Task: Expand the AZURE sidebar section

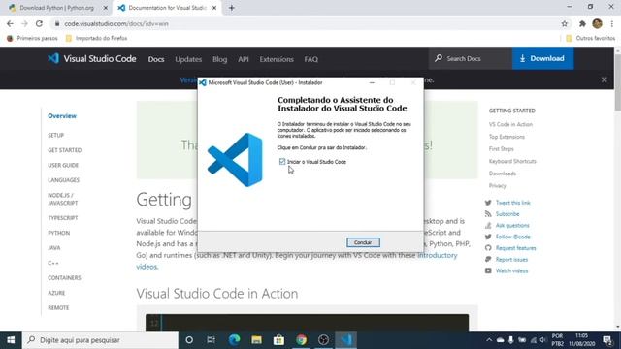Action: [56, 293]
